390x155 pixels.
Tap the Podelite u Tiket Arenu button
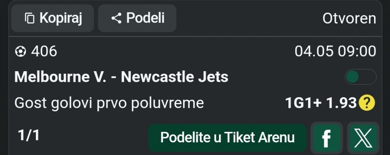coord(227,138)
